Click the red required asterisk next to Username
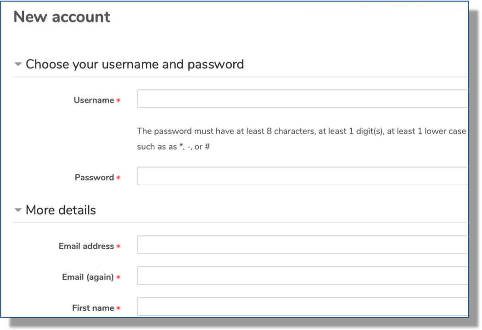The width and height of the screenshot is (482, 330). [x=118, y=100]
